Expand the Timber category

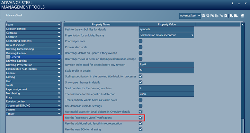click(x=34, y=114)
